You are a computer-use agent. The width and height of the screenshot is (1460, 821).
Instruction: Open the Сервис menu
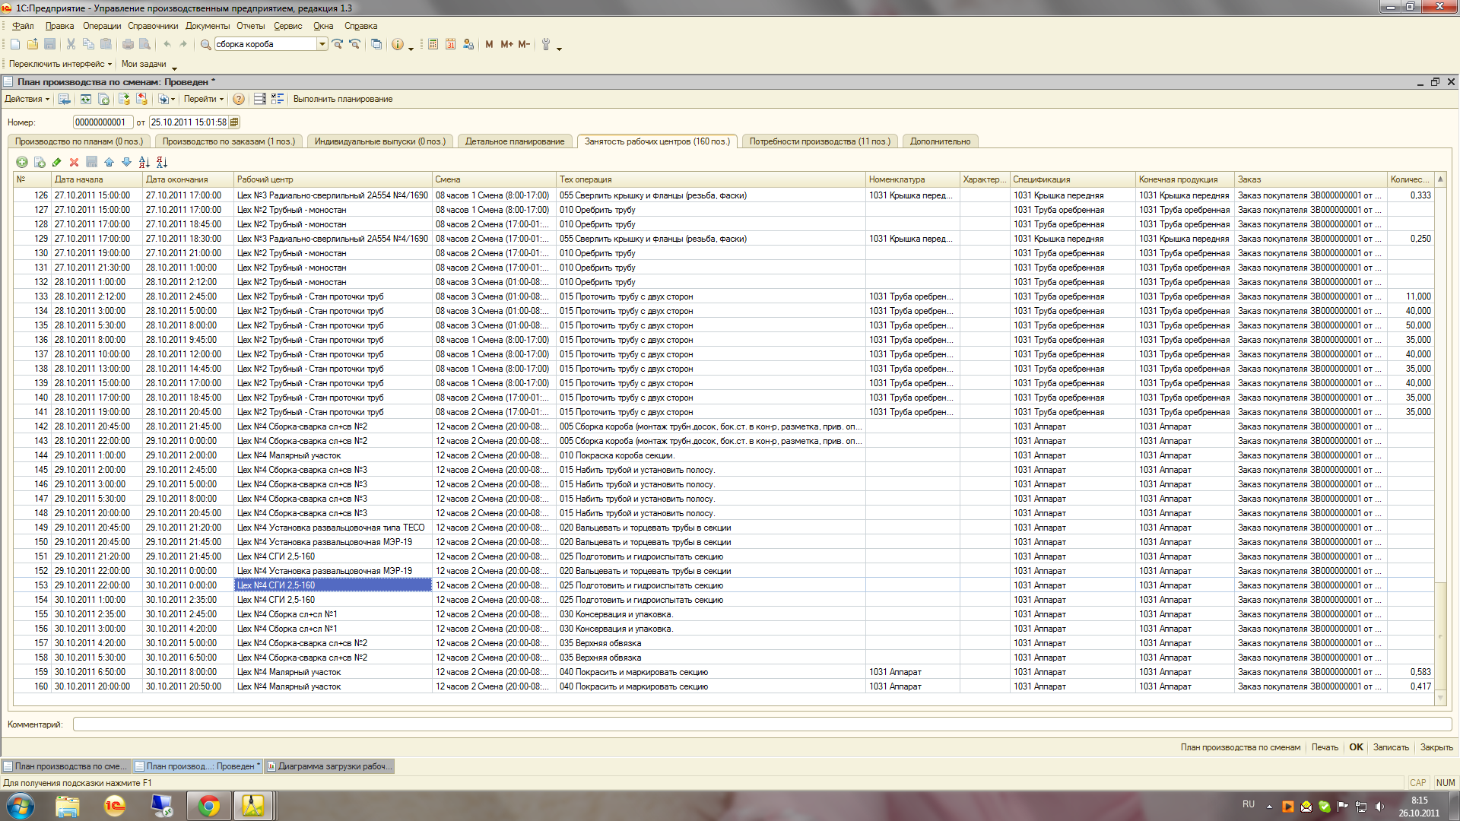pyautogui.click(x=288, y=26)
